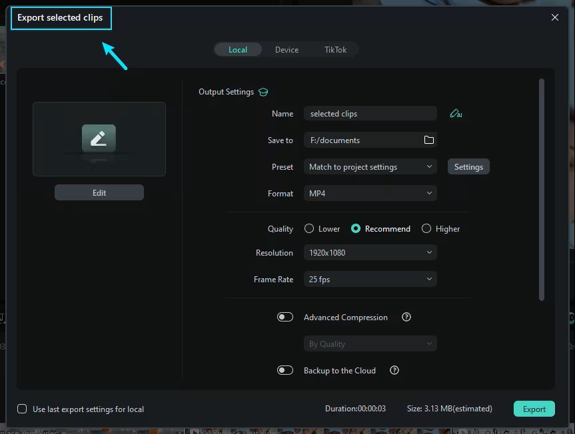Viewport: 575px width, 434px height.
Task: Select the Lower quality option
Action: 308,228
